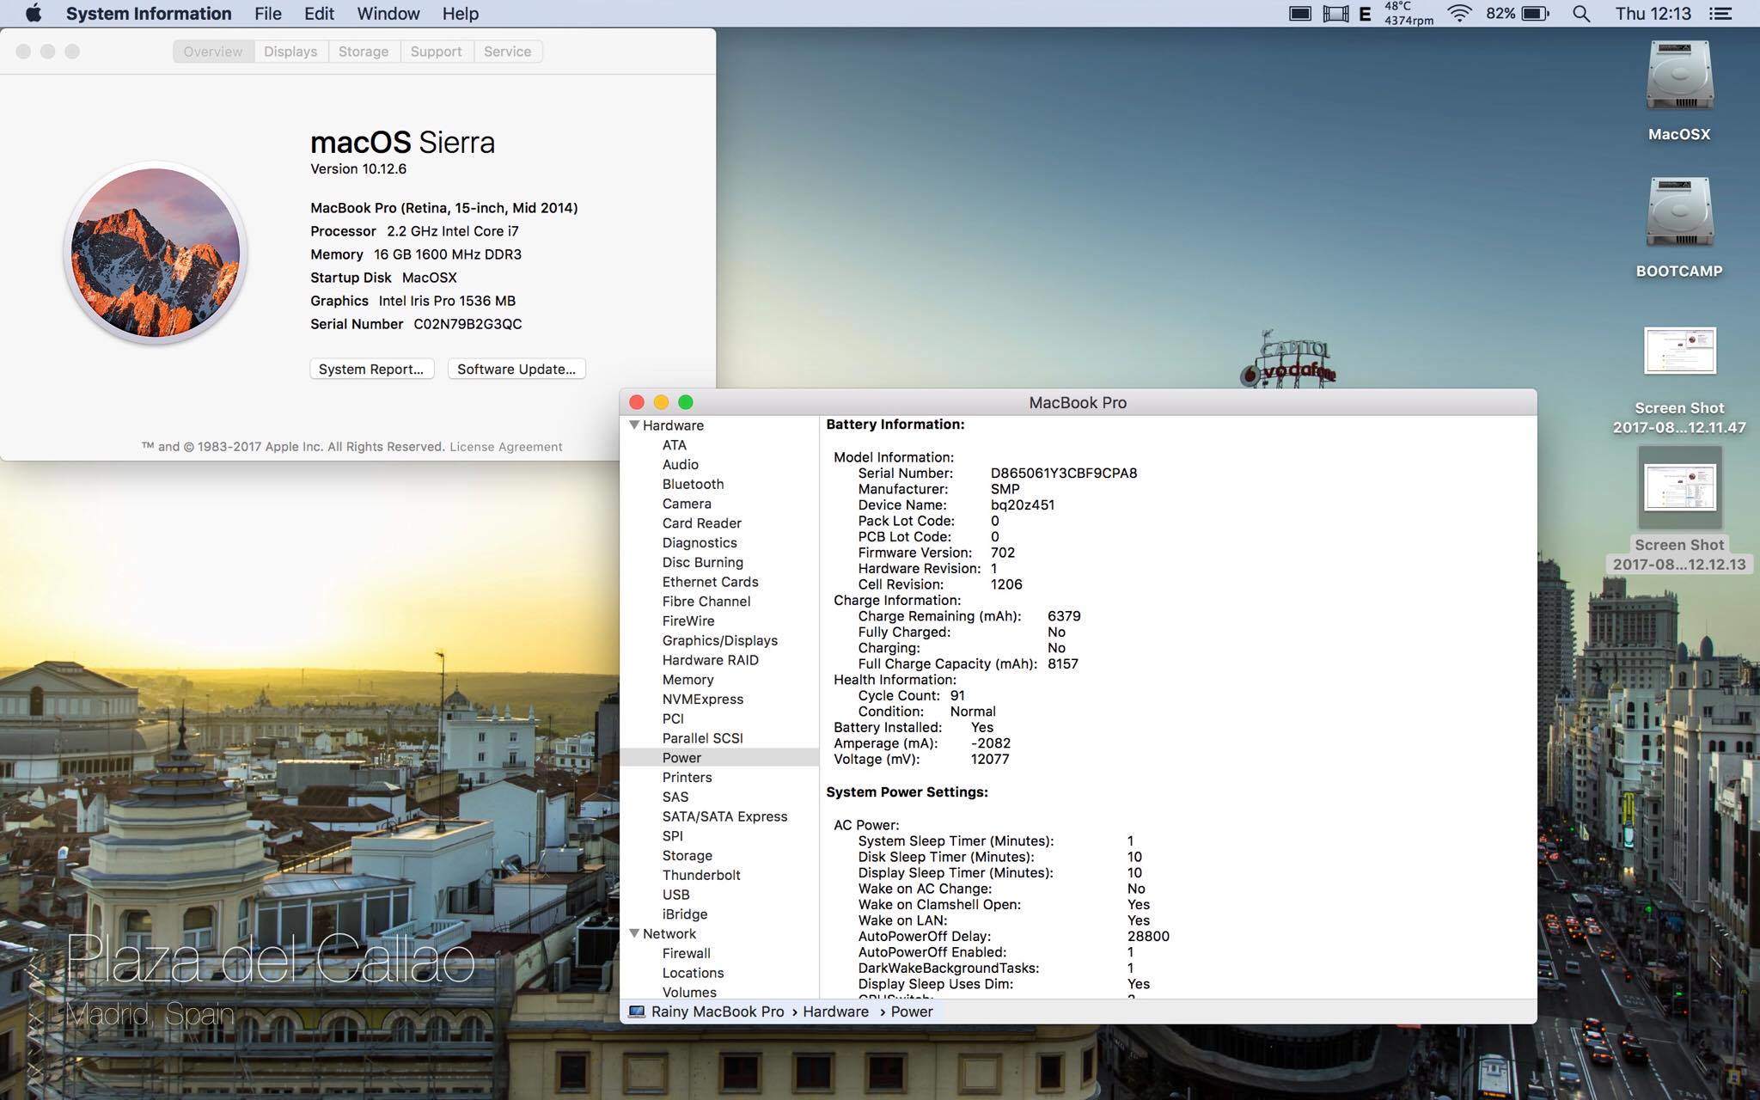Open the Apple menu icon
This screenshot has width=1760, height=1100.
coord(33,14)
